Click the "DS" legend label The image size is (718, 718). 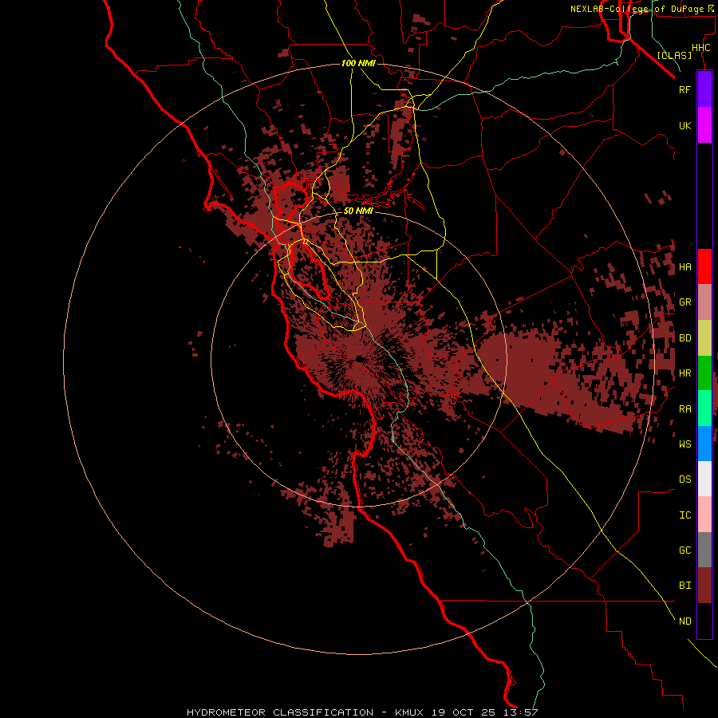685,479
